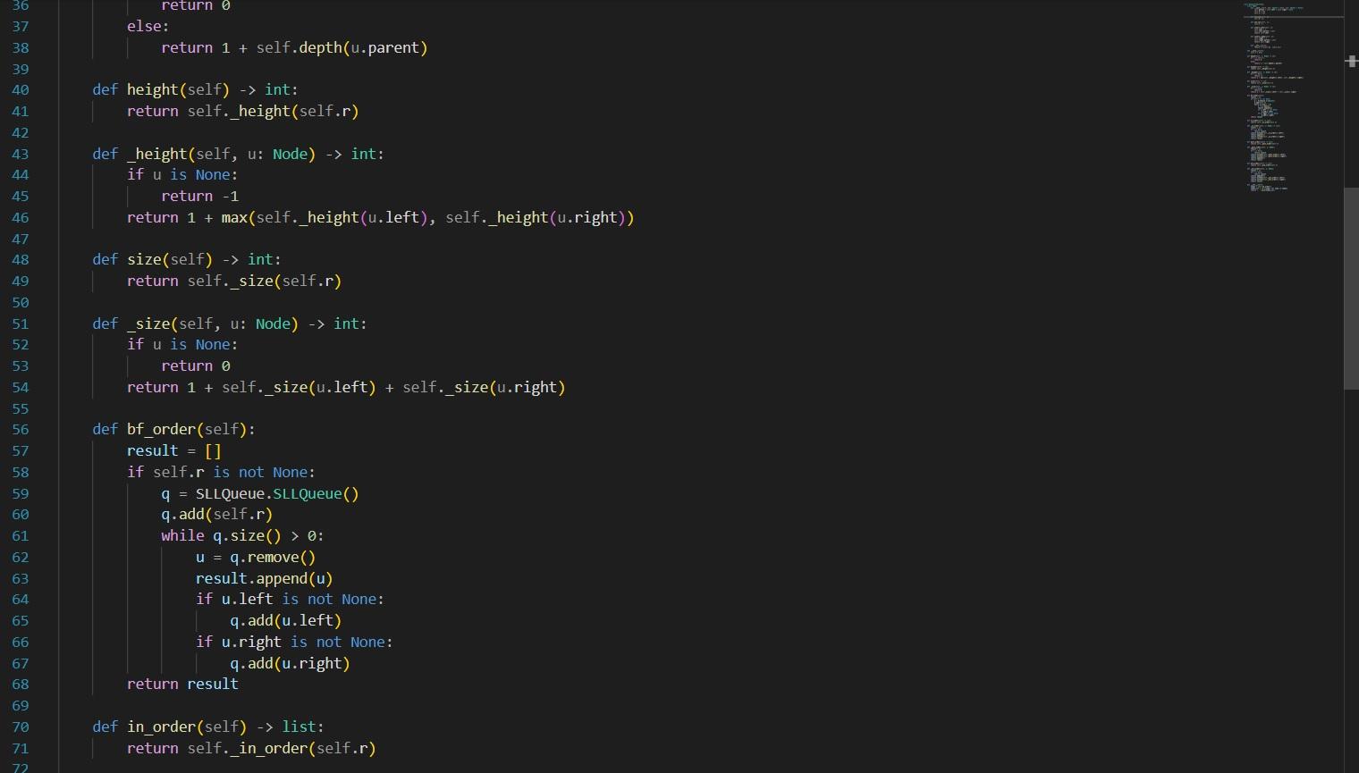Click line number 40 in the gutter

click(21, 90)
